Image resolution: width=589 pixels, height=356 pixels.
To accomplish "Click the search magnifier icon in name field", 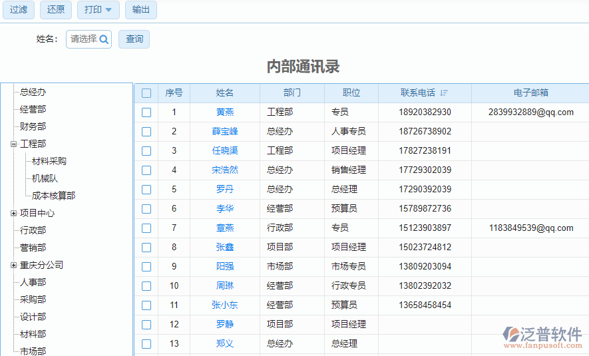I will point(104,39).
